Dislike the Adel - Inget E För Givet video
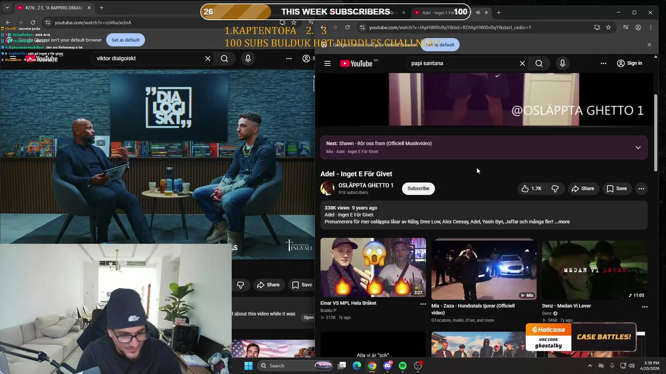Image resolution: width=666 pixels, height=374 pixels. pyautogui.click(x=555, y=189)
